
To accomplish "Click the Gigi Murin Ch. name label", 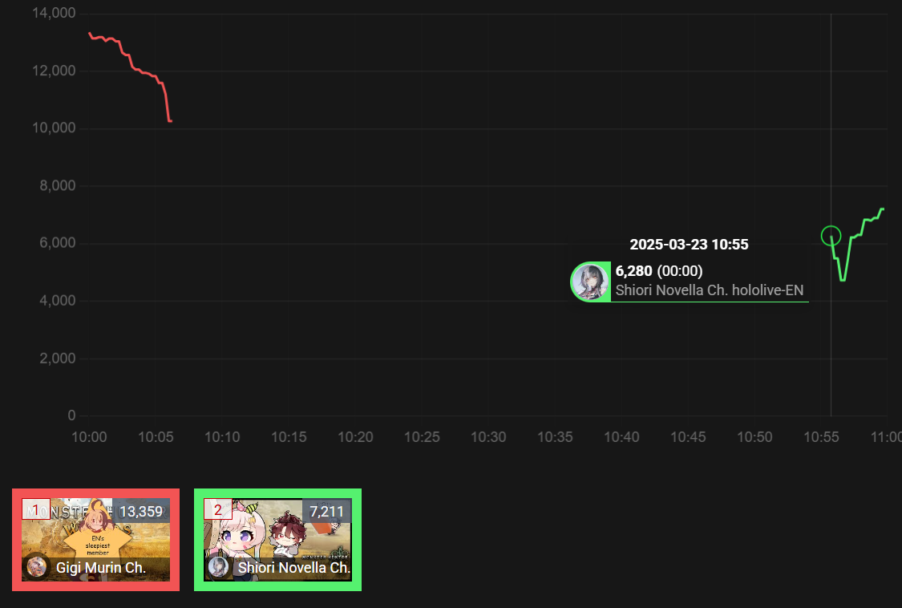I will click(101, 568).
